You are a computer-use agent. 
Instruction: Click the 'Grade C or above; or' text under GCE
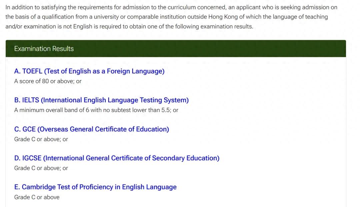click(41, 139)
